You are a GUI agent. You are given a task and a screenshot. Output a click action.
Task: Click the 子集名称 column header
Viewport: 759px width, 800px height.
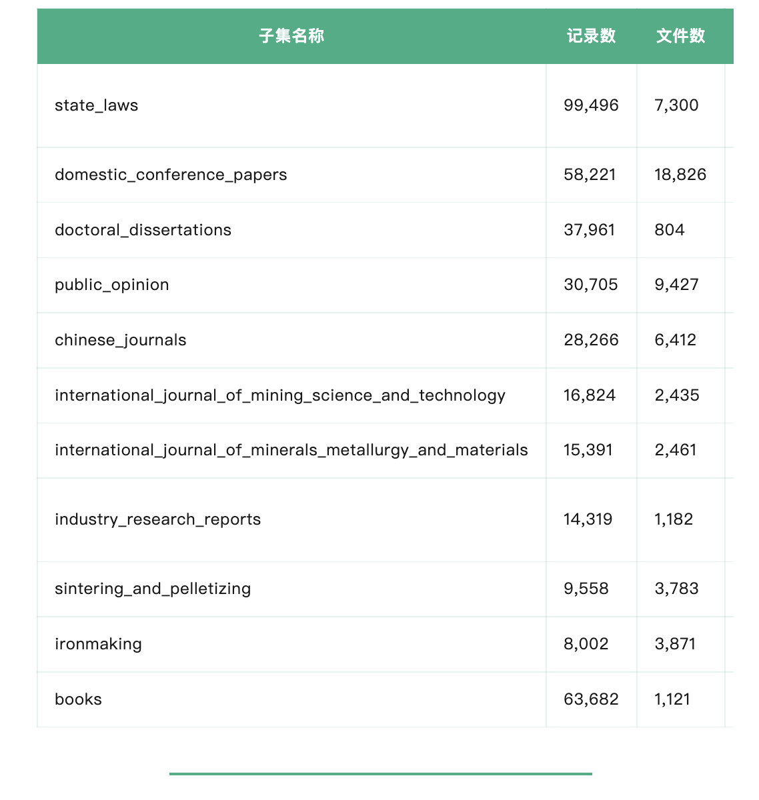tap(291, 36)
